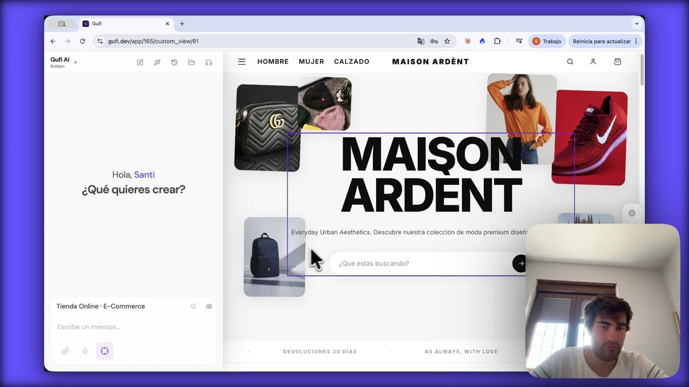Open the HOMBRE menu
689x387 pixels.
(273, 62)
